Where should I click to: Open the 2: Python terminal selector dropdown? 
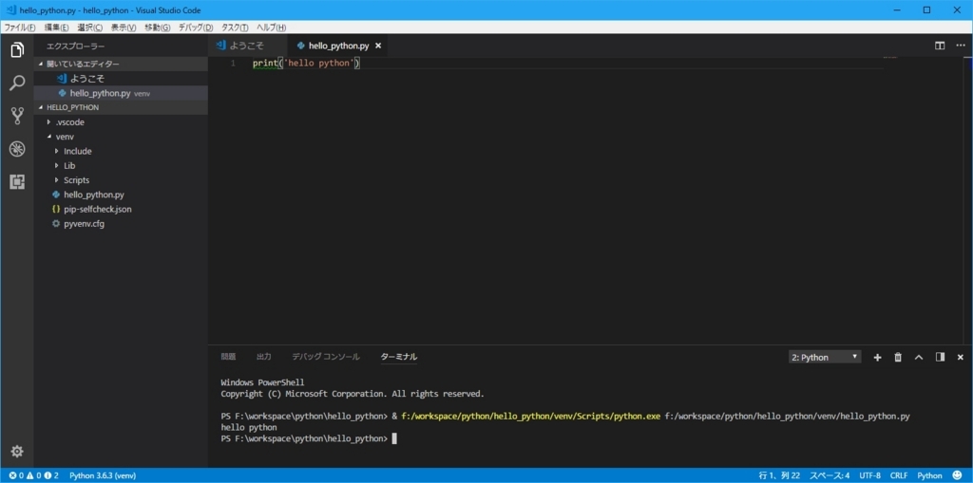(x=825, y=357)
